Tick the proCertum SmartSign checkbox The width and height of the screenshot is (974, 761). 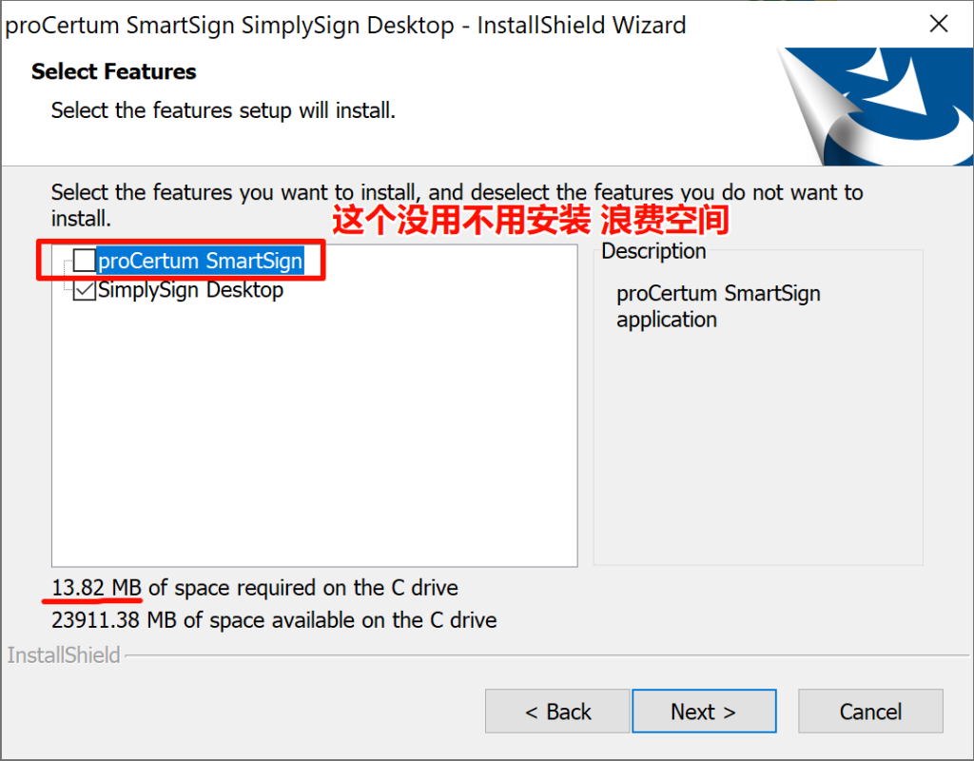(x=85, y=261)
